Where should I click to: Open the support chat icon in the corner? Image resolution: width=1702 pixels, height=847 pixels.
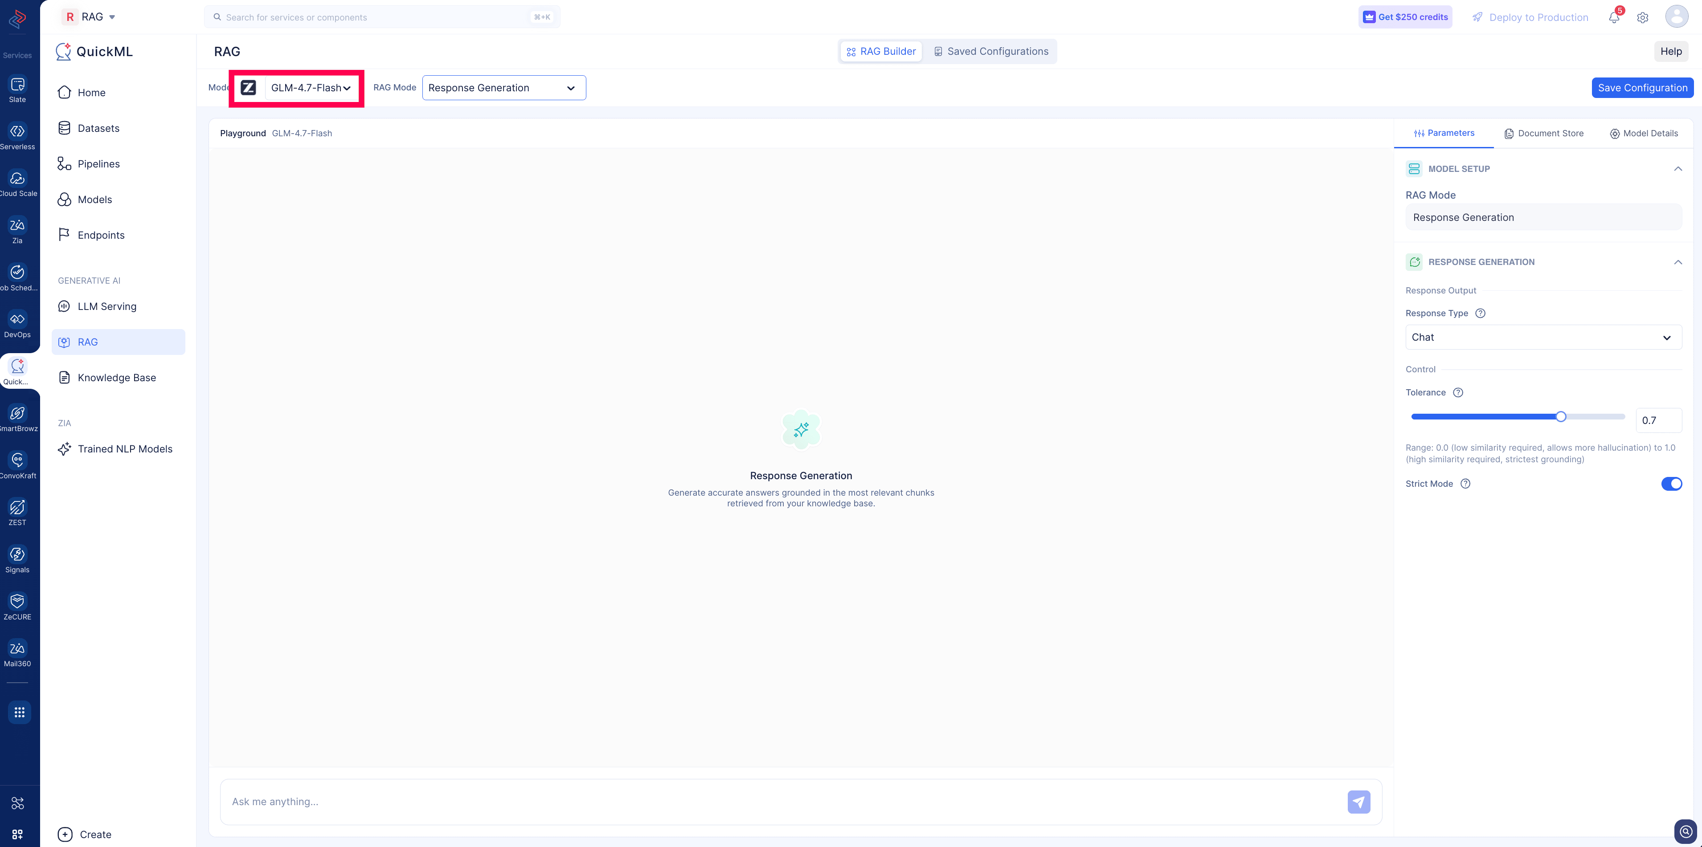point(1686,831)
